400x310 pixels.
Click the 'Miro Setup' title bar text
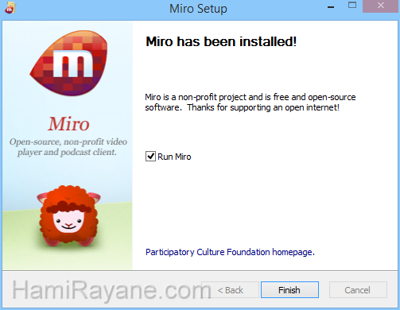[x=198, y=9]
